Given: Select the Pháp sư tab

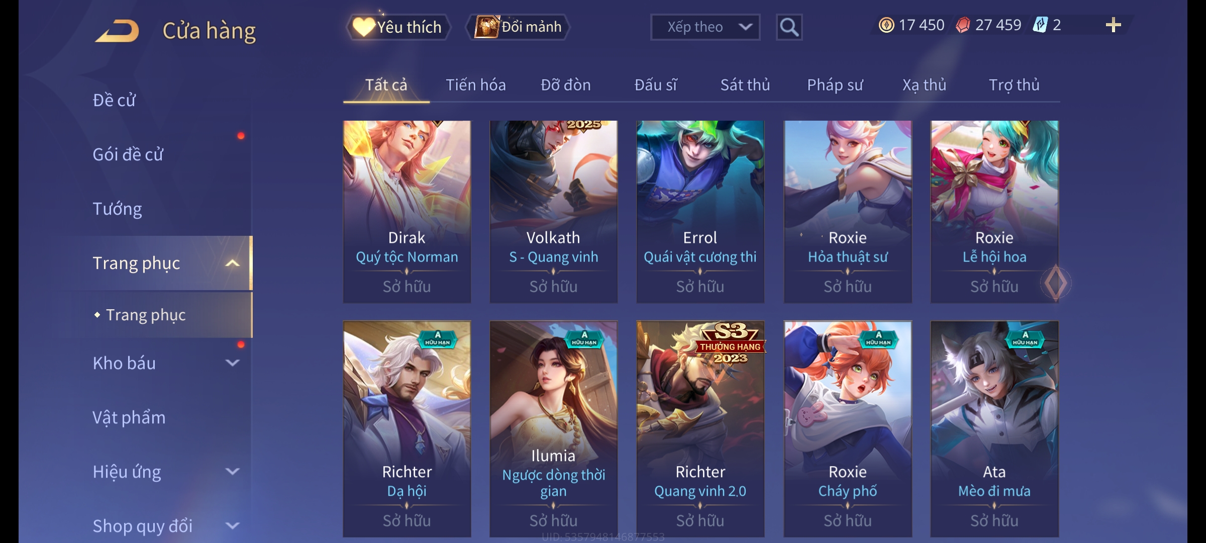Looking at the screenshot, I should pyautogui.click(x=835, y=85).
